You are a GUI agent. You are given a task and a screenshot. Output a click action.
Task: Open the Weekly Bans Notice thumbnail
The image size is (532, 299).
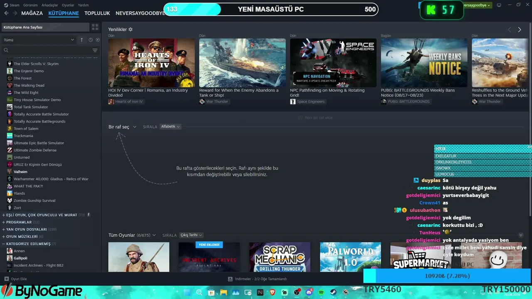(424, 63)
